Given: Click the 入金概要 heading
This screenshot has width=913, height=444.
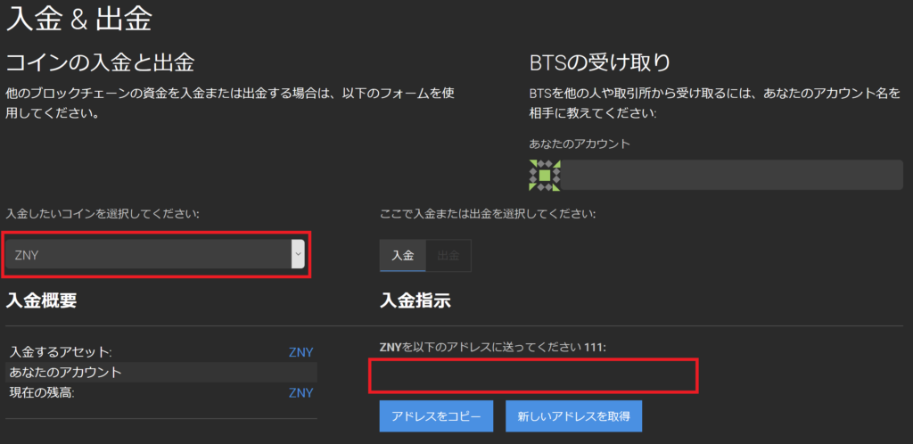Looking at the screenshot, I should click(41, 300).
